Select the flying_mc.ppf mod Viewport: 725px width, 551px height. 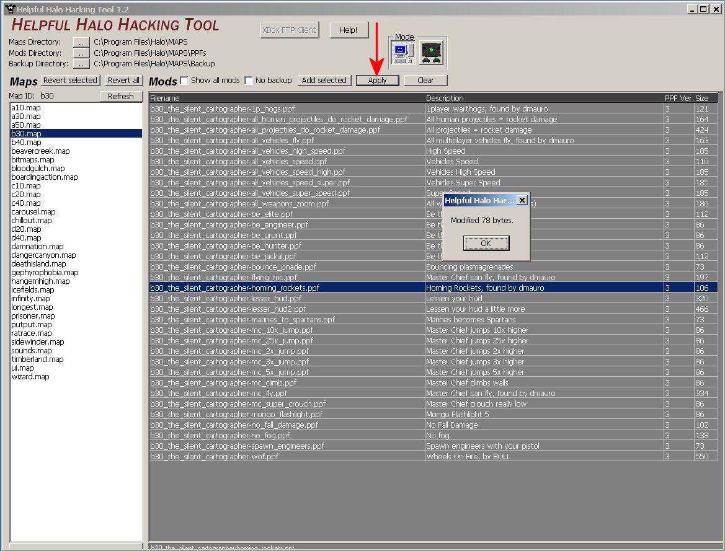pyautogui.click(x=434, y=277)
